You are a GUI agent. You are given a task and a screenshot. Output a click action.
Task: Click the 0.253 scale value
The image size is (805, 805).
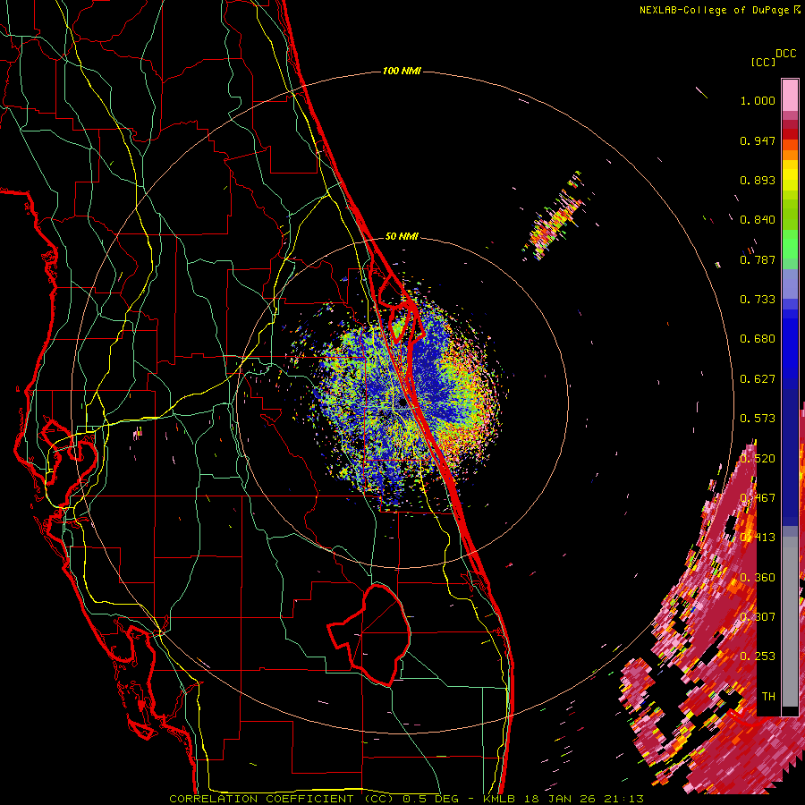pos(758,657)
